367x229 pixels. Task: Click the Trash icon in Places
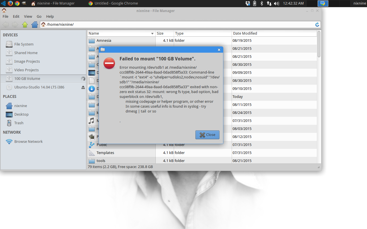pos(9,123)
